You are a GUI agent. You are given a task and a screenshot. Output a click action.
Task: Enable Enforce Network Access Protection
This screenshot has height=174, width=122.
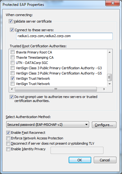click(8, 138)
